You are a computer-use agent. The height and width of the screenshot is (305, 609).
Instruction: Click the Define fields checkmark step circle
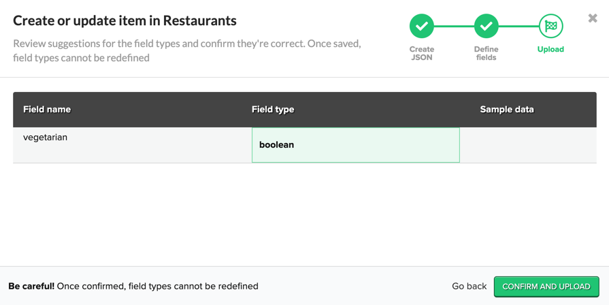[486, 26]
